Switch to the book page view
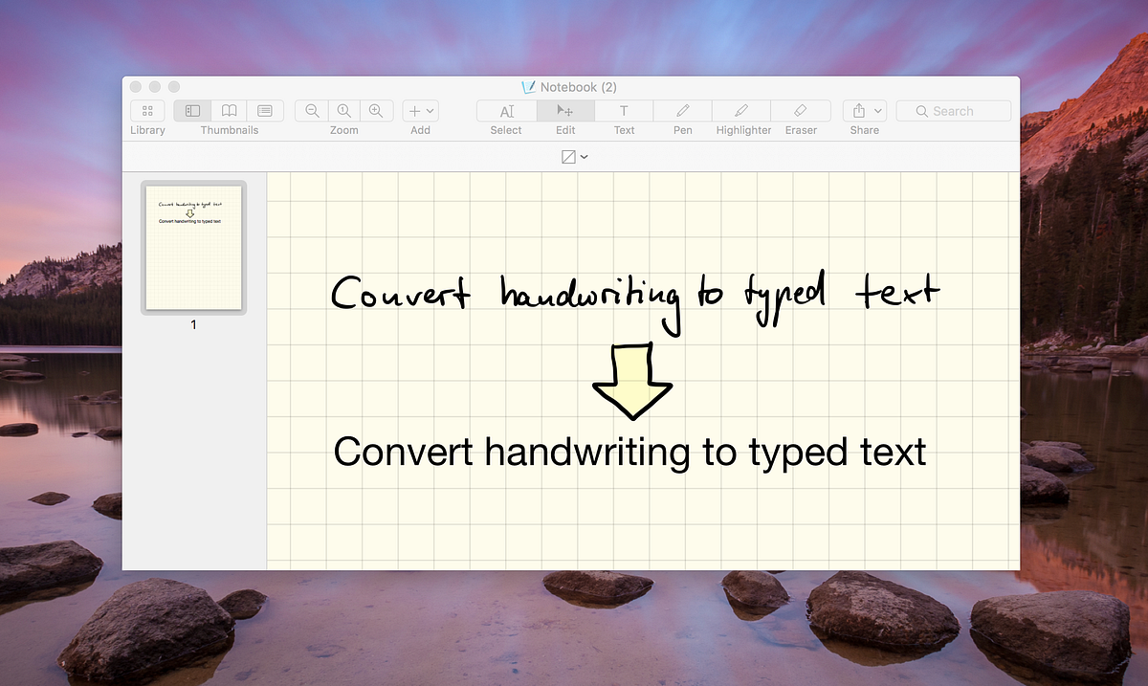This screenshot has width=1148, height=686. (228, 110)
